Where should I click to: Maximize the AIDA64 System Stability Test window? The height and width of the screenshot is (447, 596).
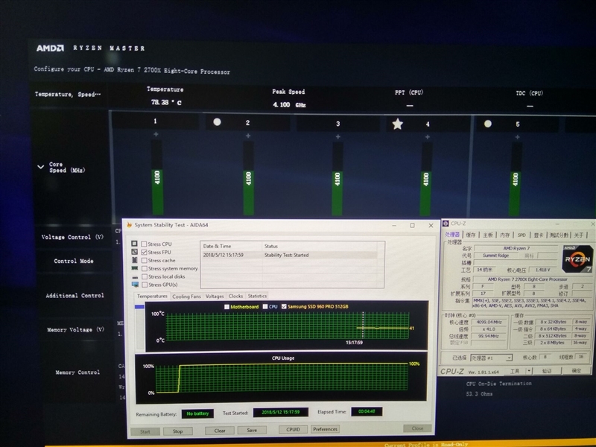click(x=413, y=226)
